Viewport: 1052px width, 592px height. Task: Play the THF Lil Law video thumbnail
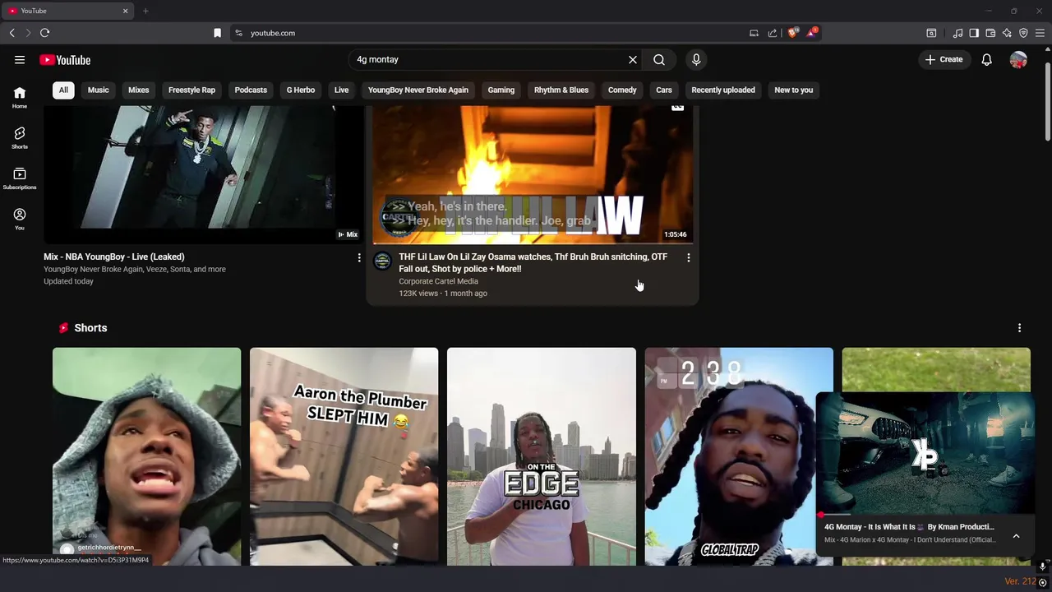pos(533,174)
